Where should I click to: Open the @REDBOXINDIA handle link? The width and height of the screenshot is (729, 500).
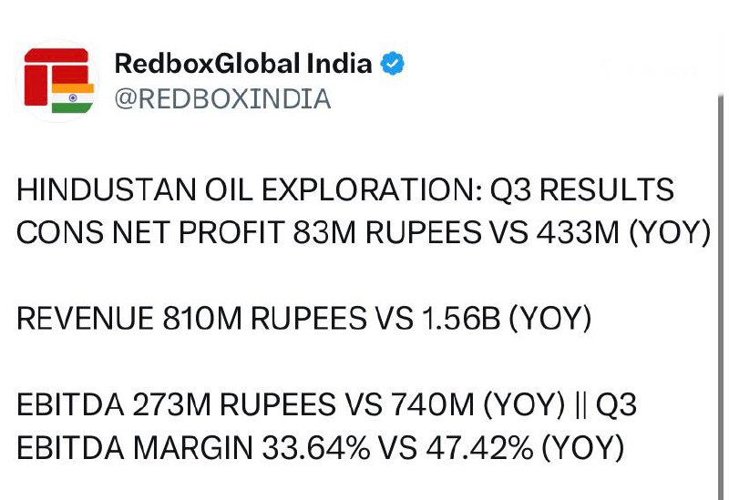point(221,98)
